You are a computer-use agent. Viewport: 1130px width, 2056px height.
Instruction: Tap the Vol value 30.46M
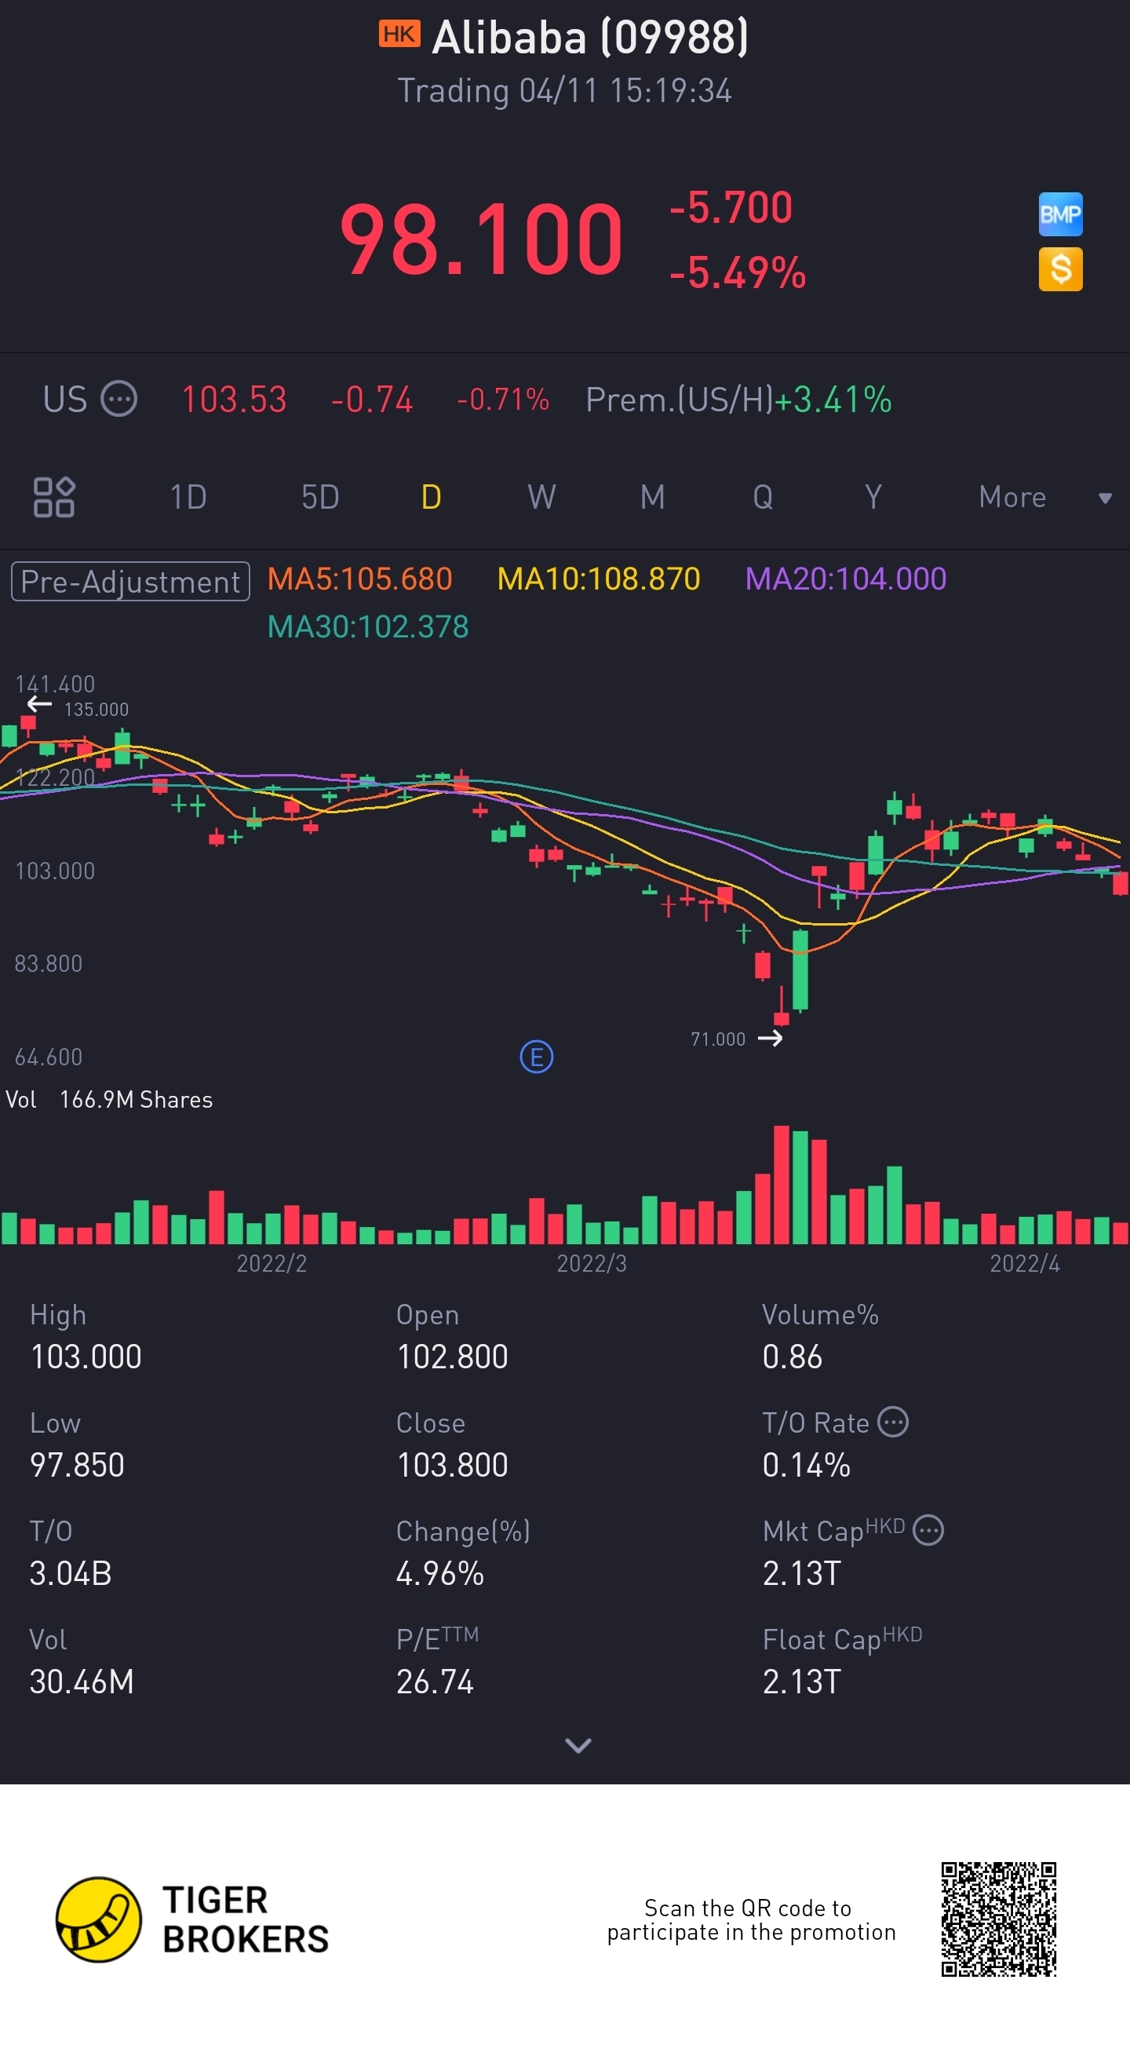click(x=82, y=1682)
